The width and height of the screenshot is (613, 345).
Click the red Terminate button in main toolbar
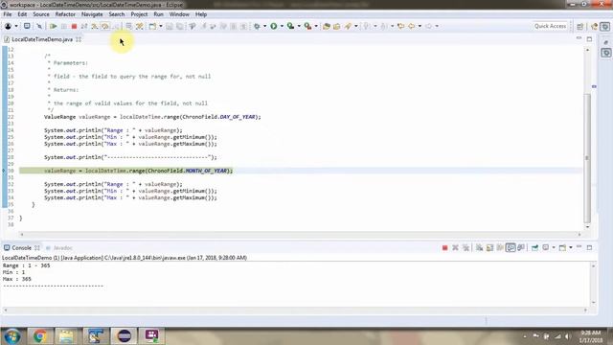tap(74, 26)
